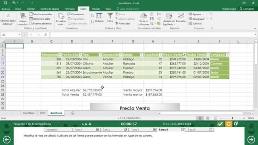This screenshot has height=145, width=258.
Task: Add a new sheet with plus icon
Action: pos(73,113)
